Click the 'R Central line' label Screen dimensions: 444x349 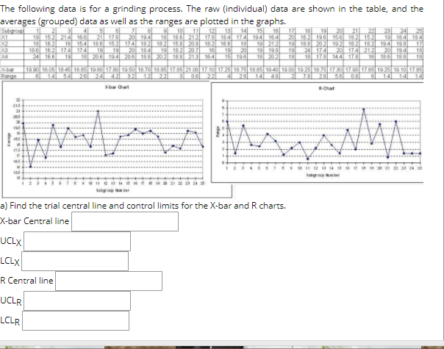[x=27, y=281]
